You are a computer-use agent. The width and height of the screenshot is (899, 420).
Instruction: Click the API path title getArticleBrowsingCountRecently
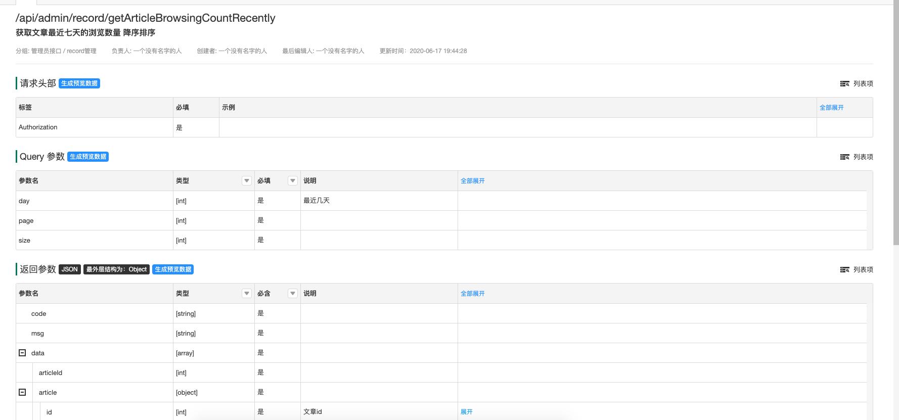(145, 18)
